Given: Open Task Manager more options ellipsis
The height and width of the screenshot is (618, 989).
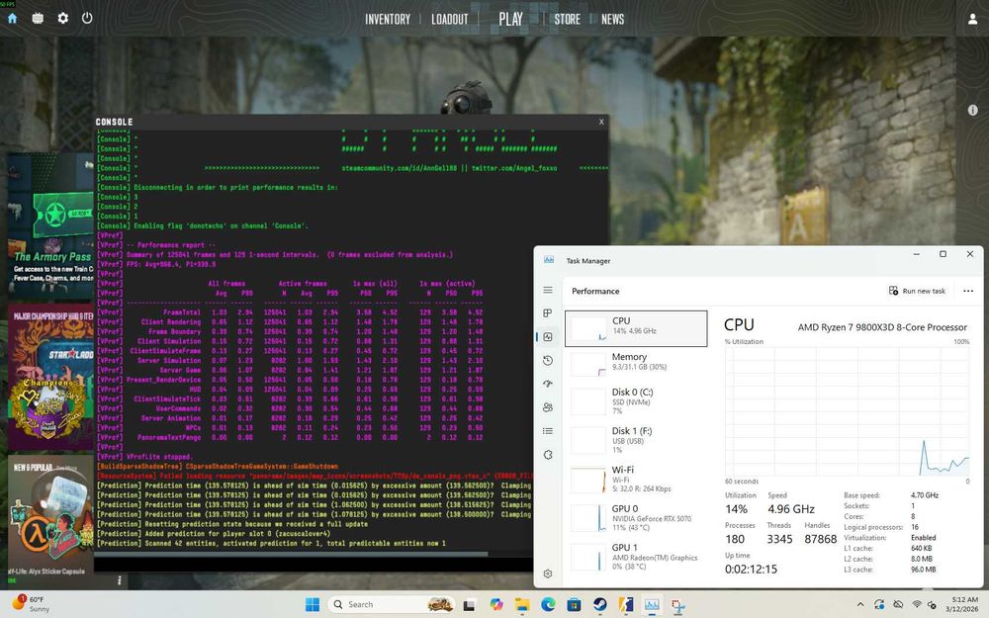Looking at the screenshot, I should 968,291.
